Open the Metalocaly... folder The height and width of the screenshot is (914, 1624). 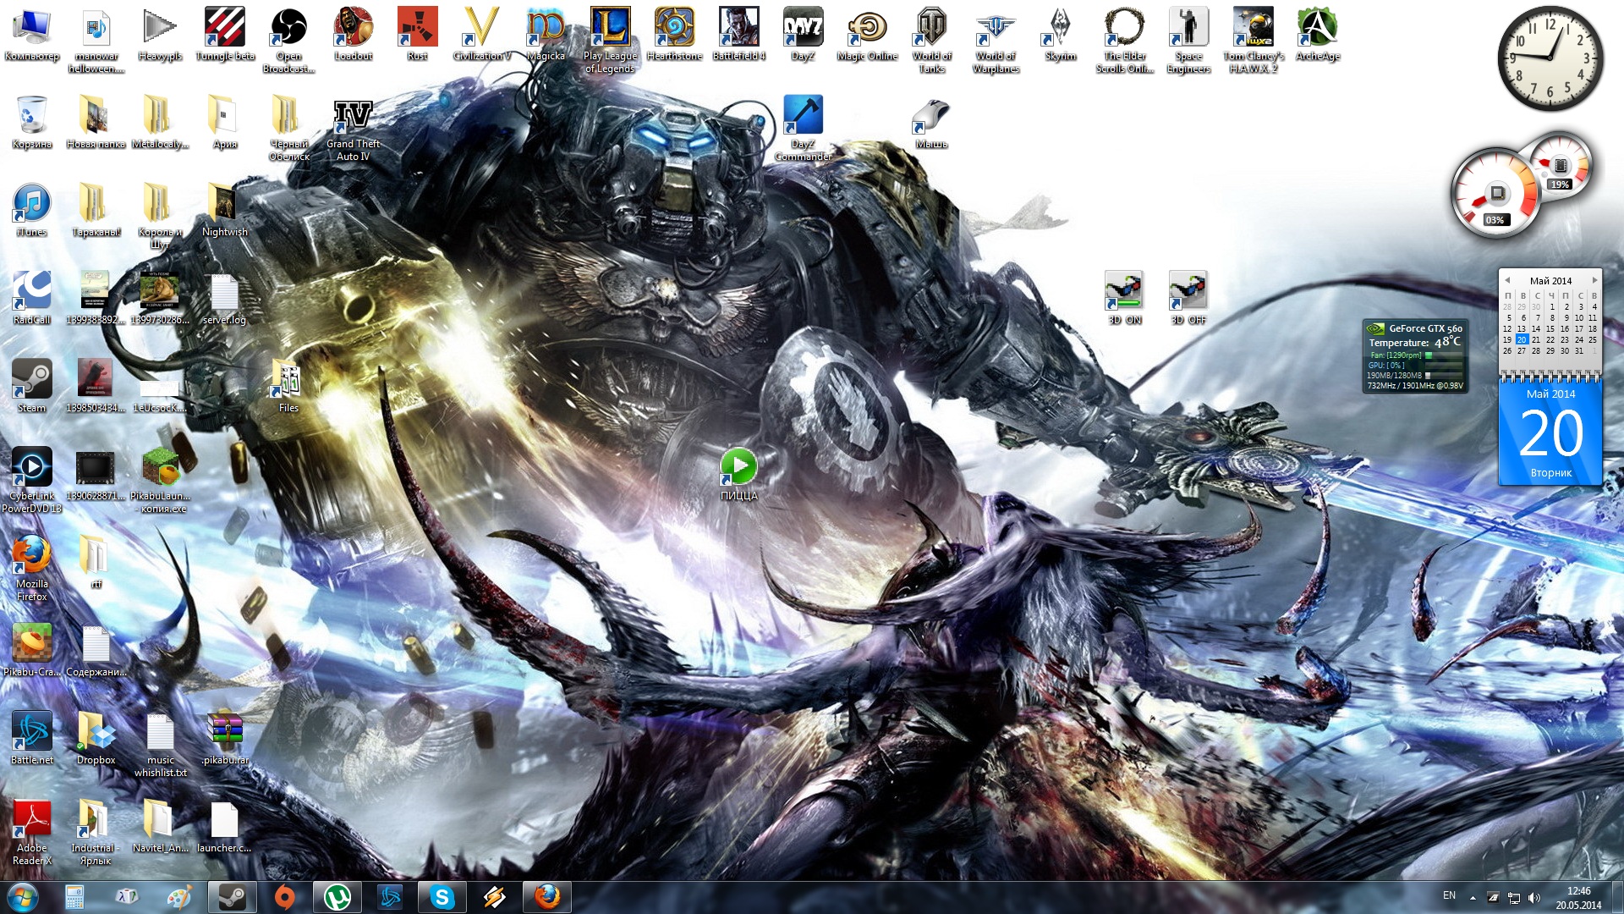[161, 123]
